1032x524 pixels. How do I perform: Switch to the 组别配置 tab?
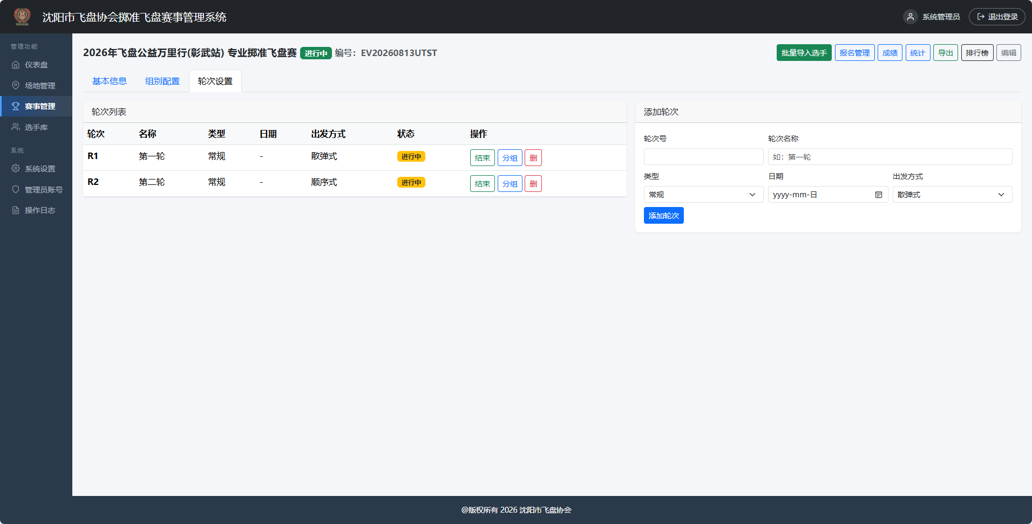coord(162,81)
